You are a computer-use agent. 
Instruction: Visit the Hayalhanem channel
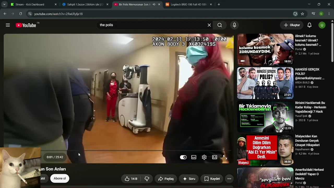tap(302, 150)
